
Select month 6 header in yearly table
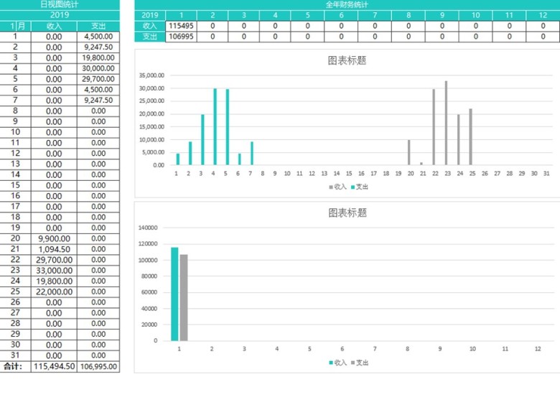tap(341, 15)
